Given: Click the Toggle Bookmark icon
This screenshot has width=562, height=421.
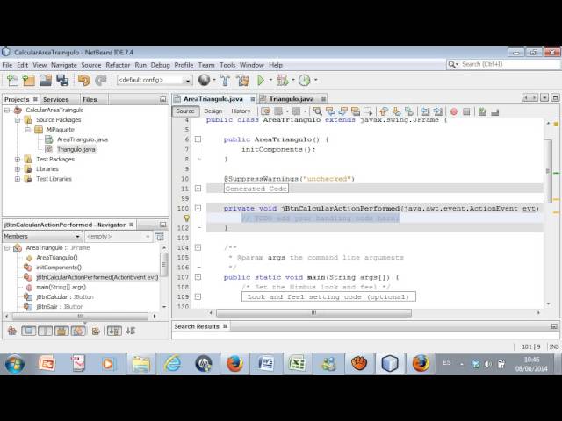Looking at the screenshot, I should coord(409,111).
